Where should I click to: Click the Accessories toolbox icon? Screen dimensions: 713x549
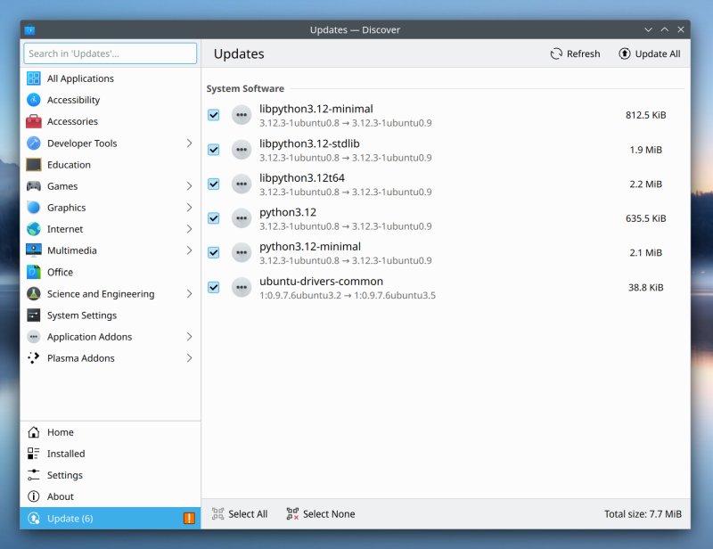coord(33,121)
